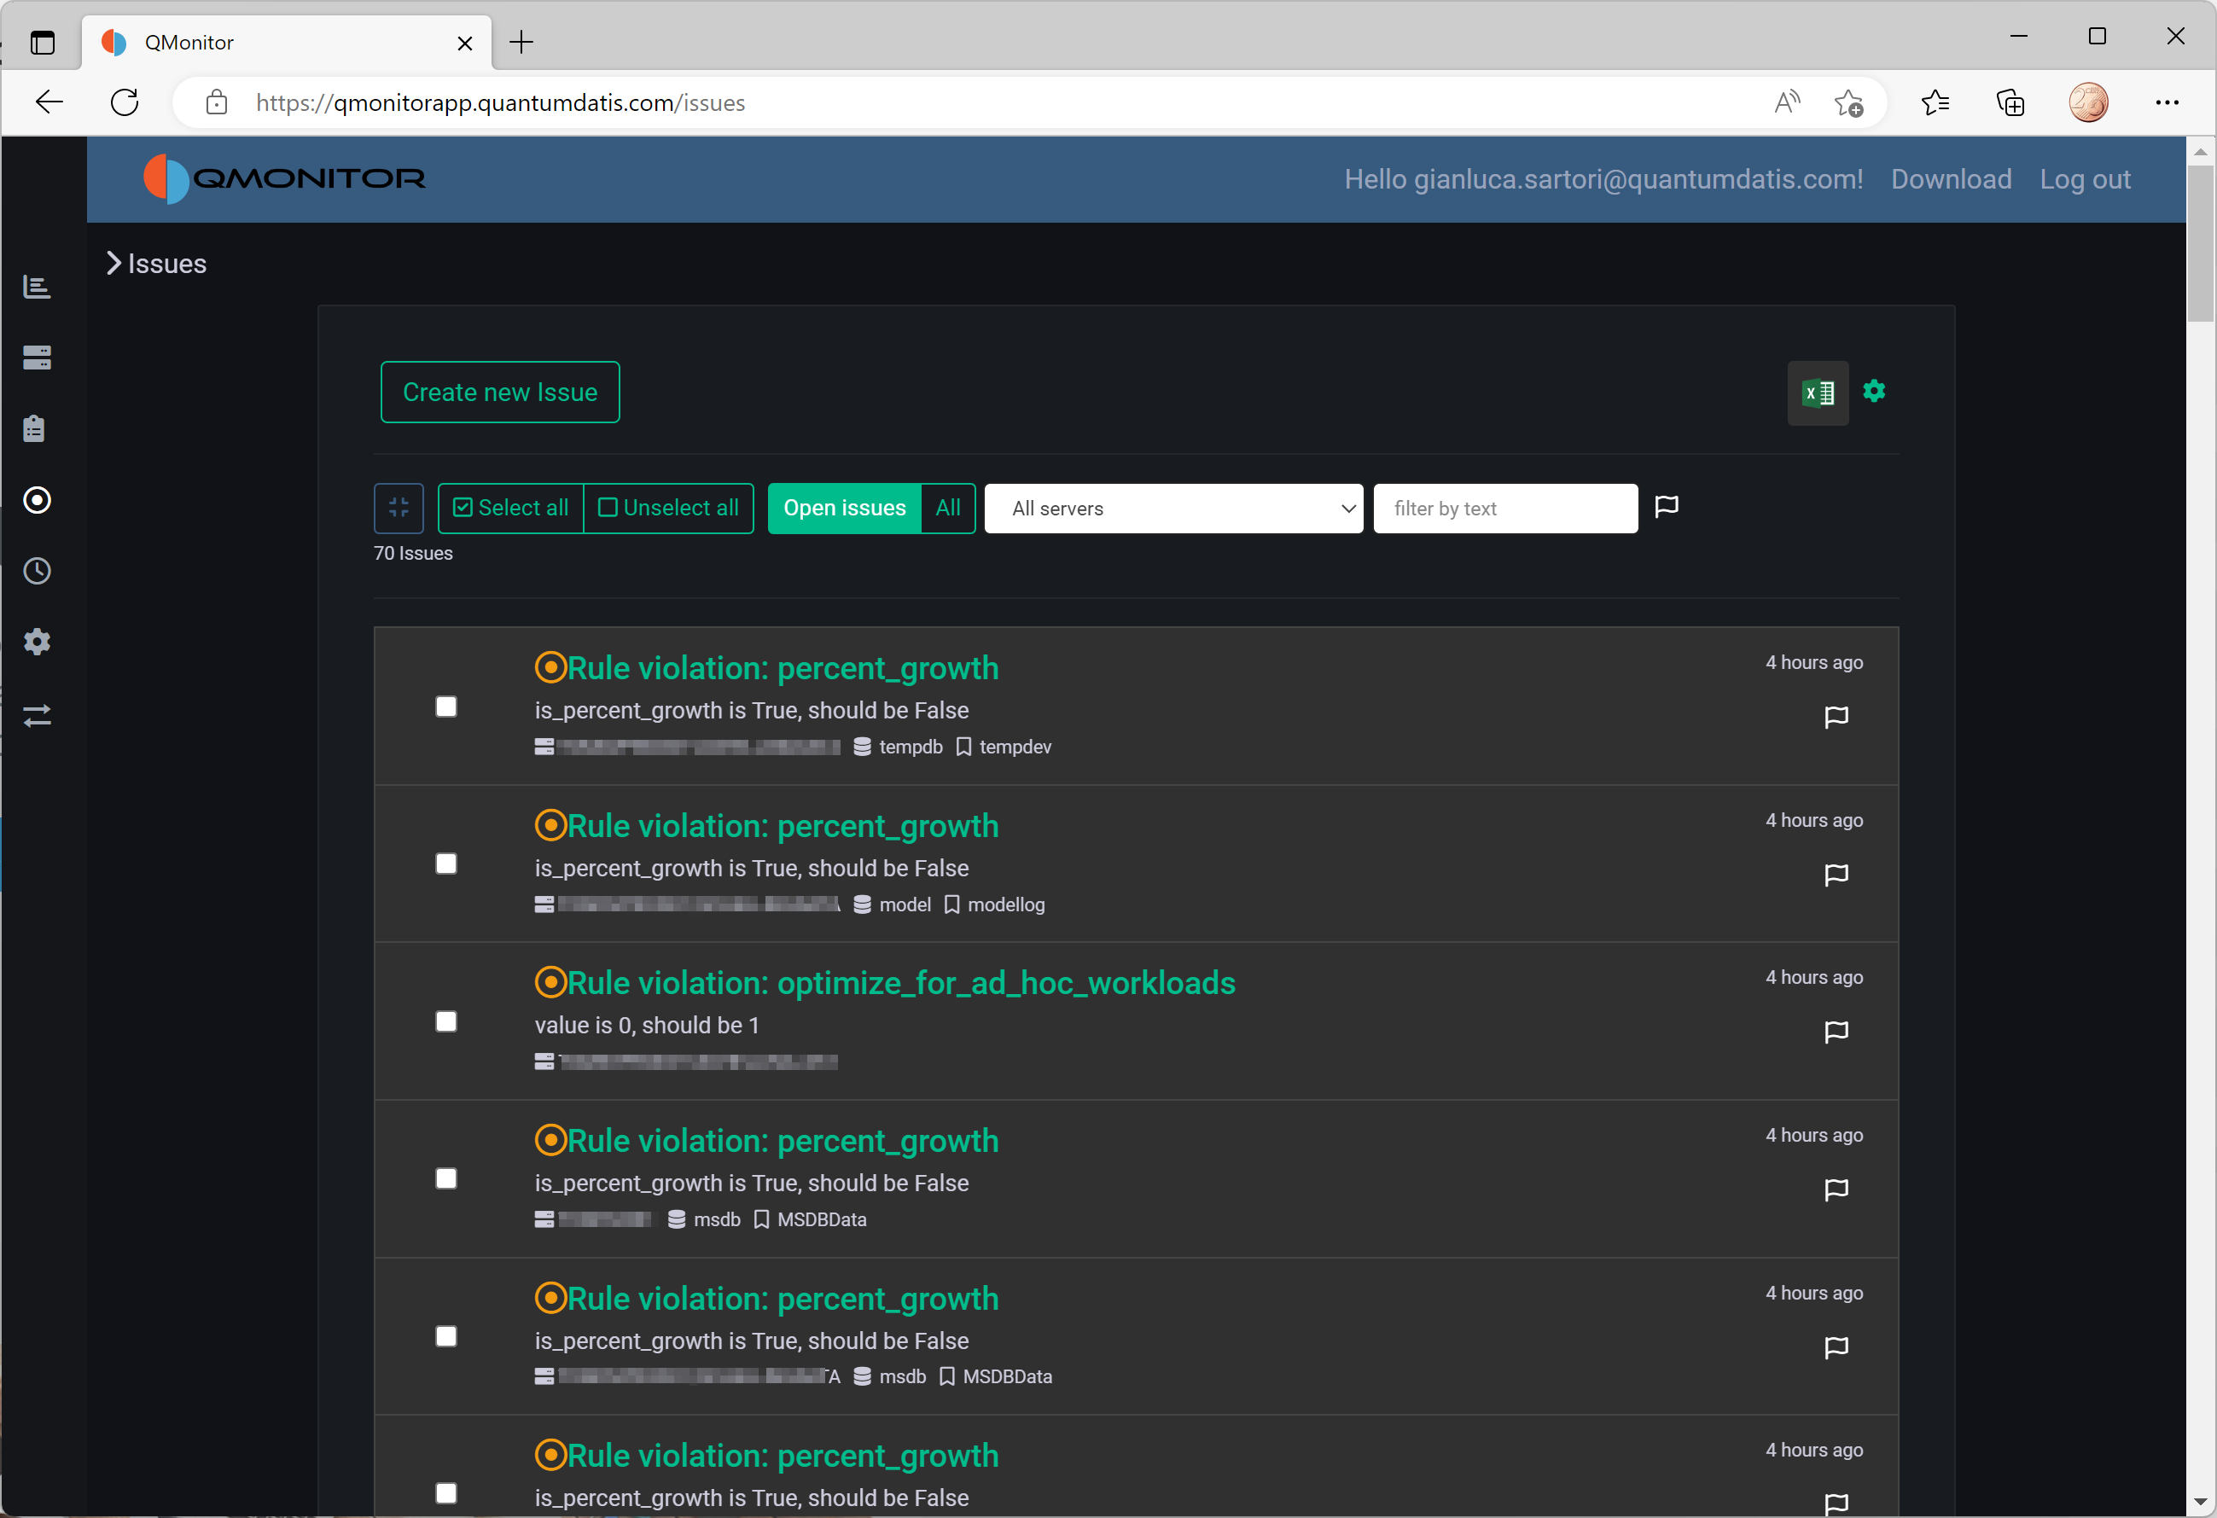This screenshot has width=2217, height=1518.
Task: Expand the Issues breadcrumb chevron
Action: tap(113, 264)
